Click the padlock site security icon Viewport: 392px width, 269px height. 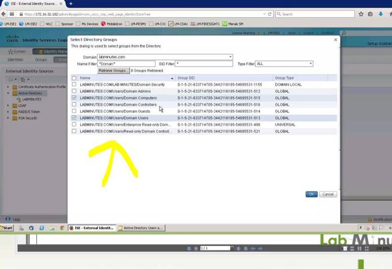(21, 14)
